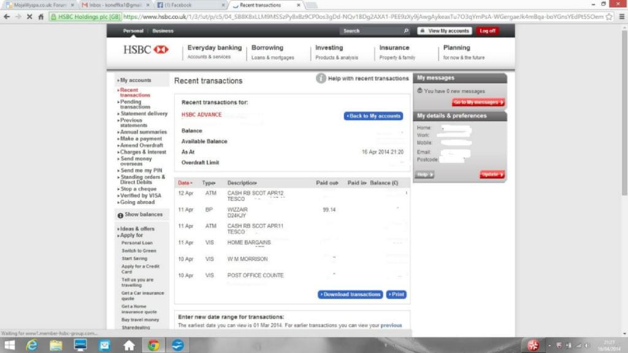This screenshot has height=353, width=628.
Task: Click Go to My messages
Action: click(478, 102)
